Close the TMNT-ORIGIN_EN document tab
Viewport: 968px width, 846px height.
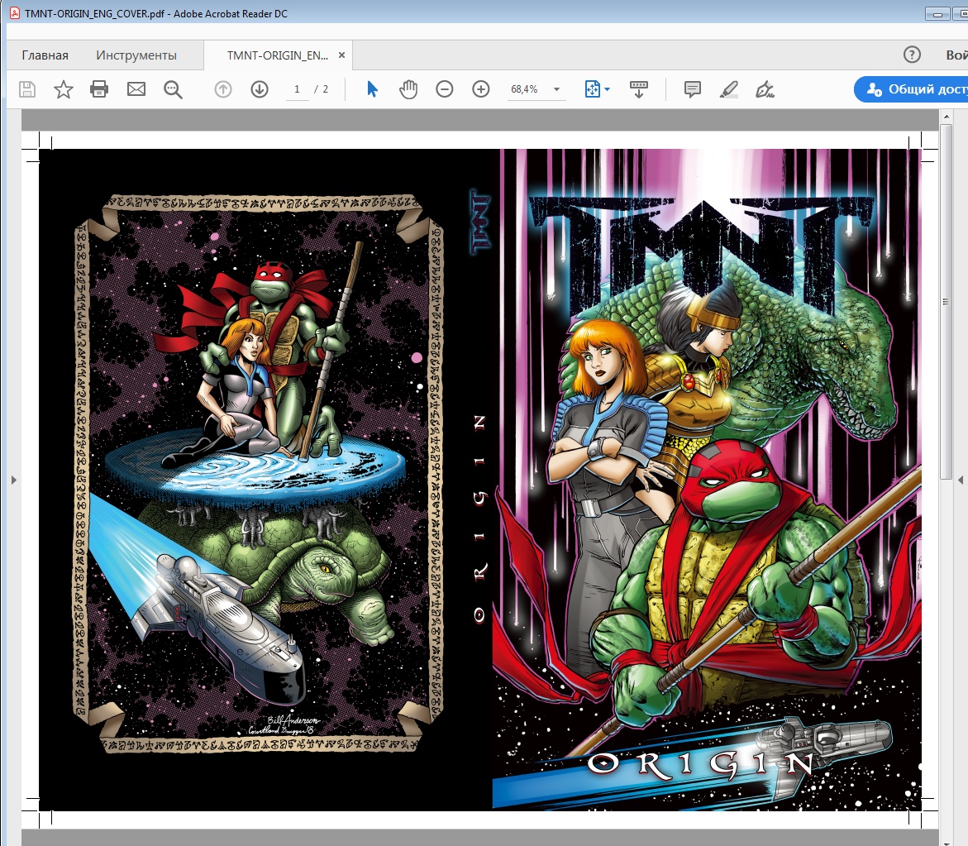[342, 55]
